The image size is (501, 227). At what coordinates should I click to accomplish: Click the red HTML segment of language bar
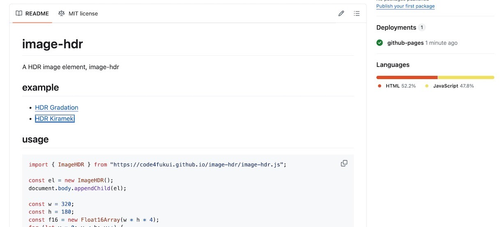[x=407, y=77]
